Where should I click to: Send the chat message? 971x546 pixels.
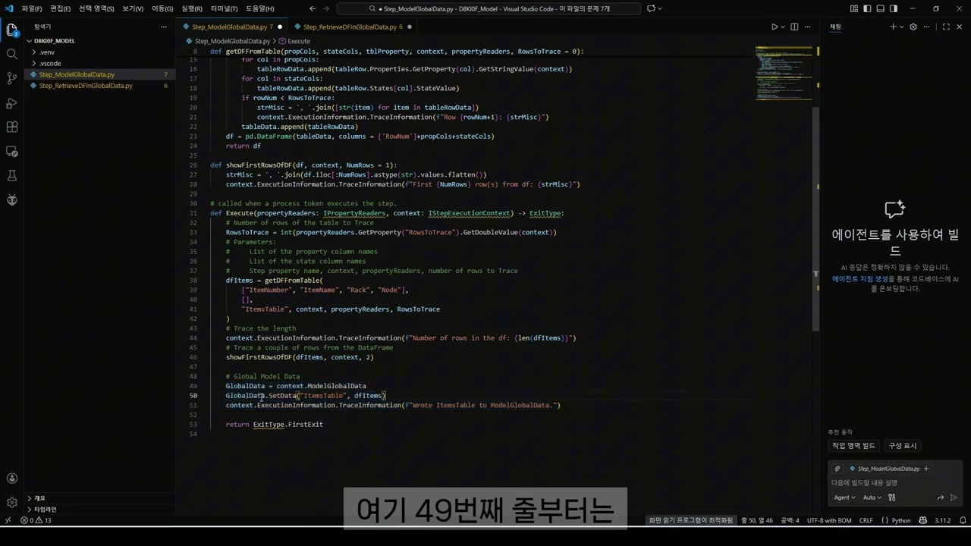(954, 497)
